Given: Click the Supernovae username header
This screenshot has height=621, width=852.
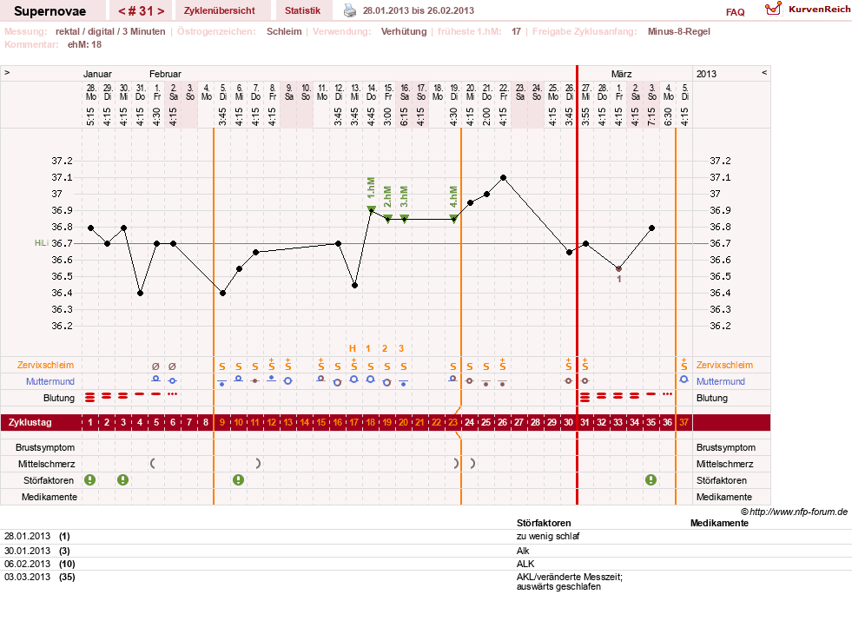Looking at the screenshot, I should point(50,11).
